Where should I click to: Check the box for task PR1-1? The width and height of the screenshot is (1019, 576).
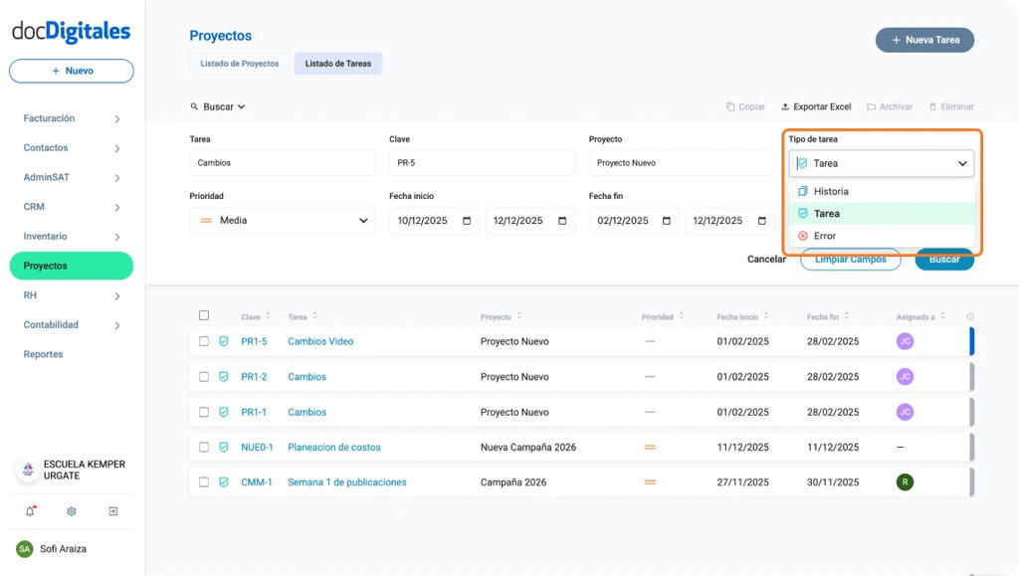point(204,412)
